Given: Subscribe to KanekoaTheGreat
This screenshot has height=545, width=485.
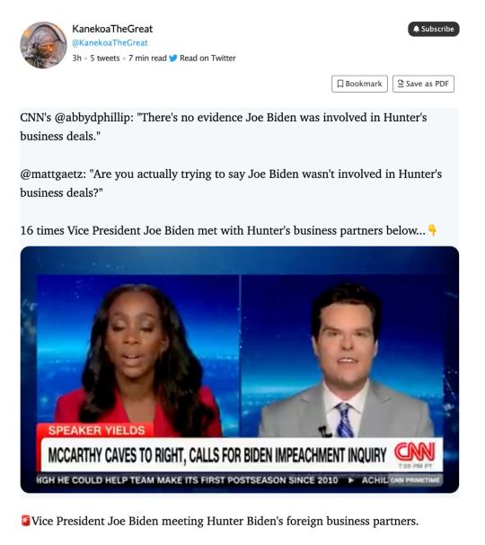Looking at the screenshot, I should (x=434, y=29).
